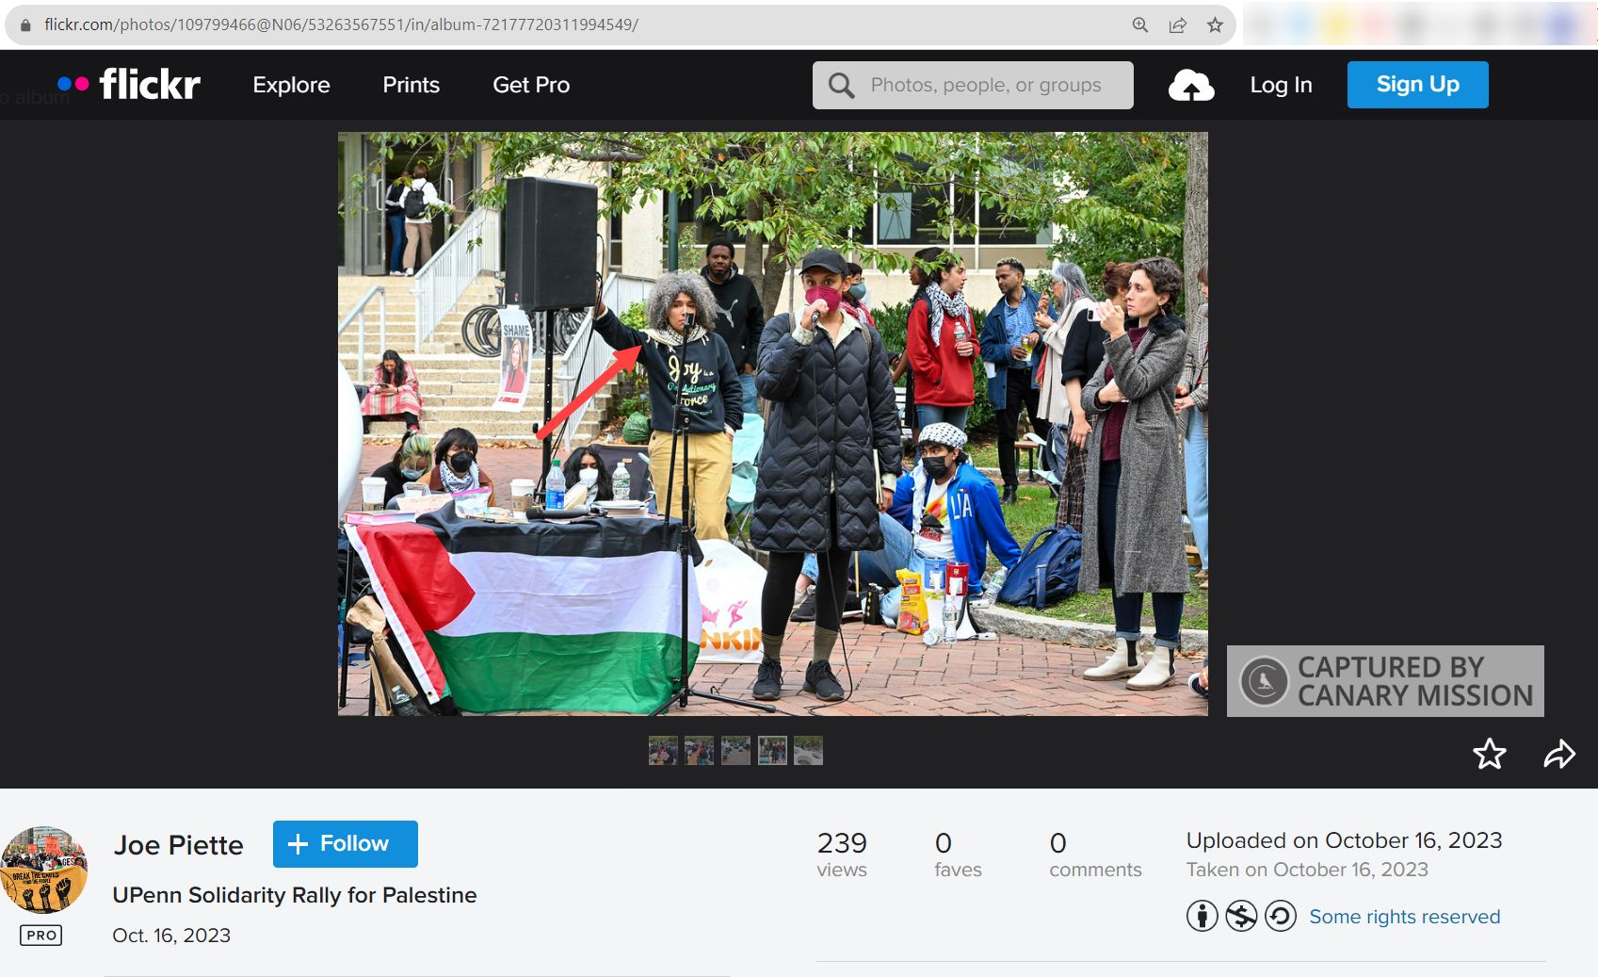
Task: Click the NonCommercial license icon
Action: pos(1241,916)
